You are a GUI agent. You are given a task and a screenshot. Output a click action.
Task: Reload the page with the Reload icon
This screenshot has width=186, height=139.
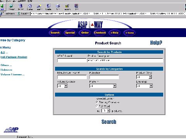pyautogui.click(x=21, y=7)
